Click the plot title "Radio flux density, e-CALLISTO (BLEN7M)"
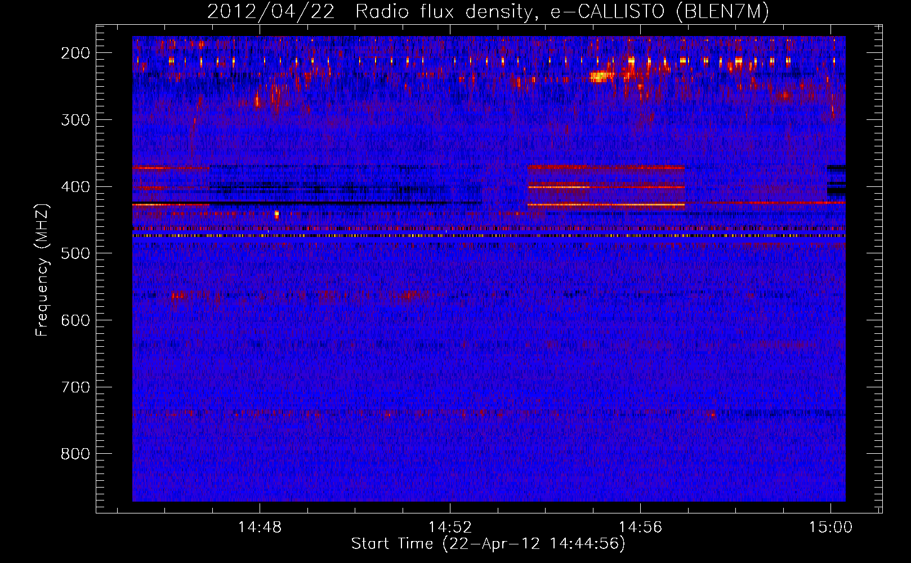911x563 pixels. tap(562, 12)
